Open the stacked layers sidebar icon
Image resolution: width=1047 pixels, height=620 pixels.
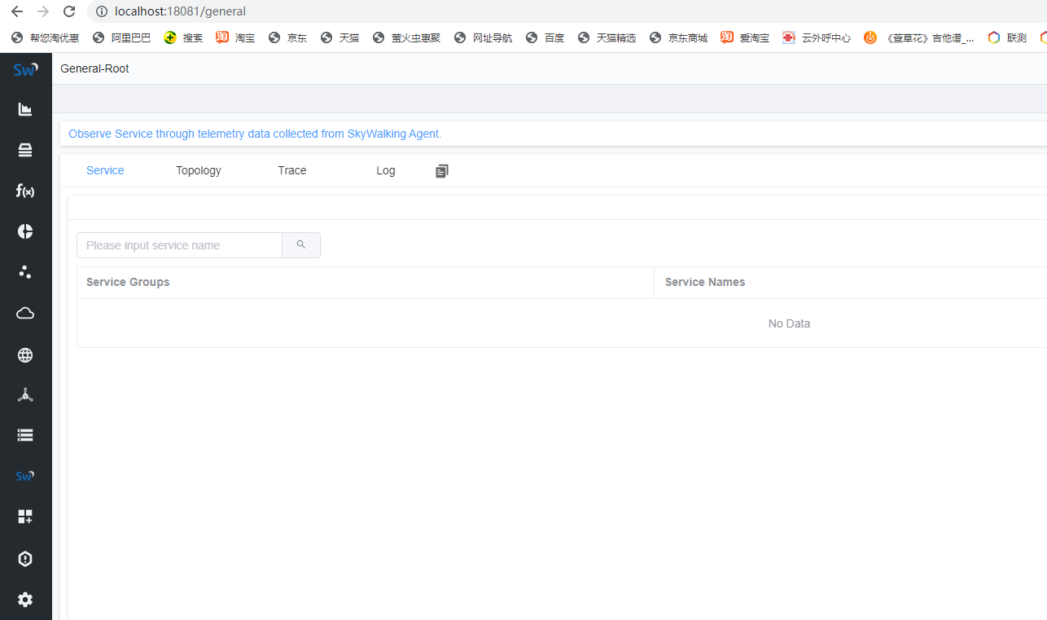(25, 150)
